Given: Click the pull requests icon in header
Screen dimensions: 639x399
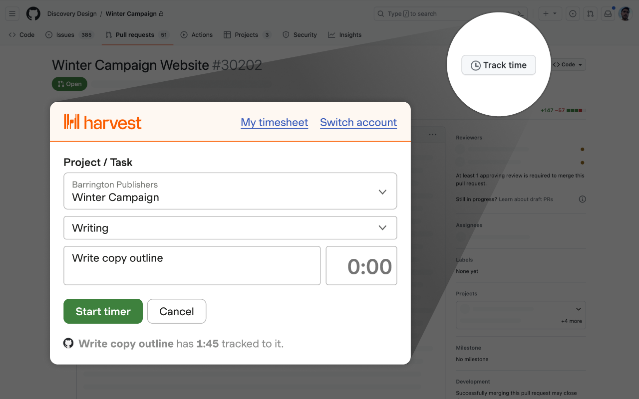Looking at the screenshot, I should [590, 14].
